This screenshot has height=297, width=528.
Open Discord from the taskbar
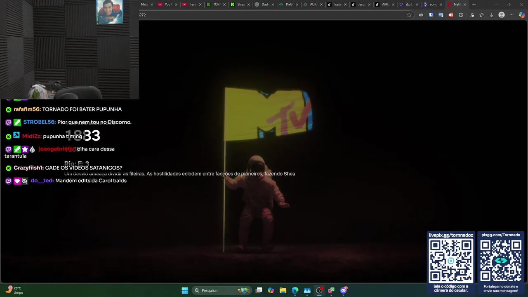(344, 290)
